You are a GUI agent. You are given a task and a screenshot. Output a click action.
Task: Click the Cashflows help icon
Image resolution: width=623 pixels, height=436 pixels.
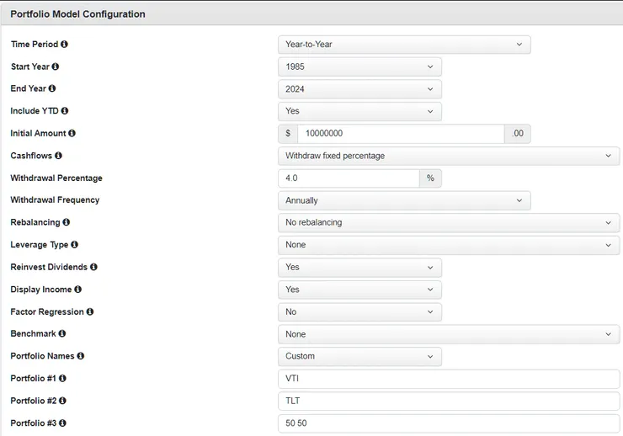[58, 156]
